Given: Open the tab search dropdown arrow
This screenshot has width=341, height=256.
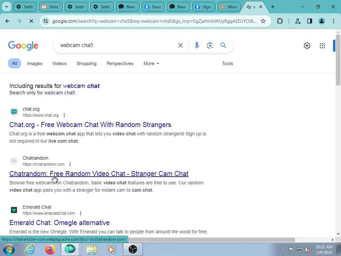Looking at the screenshot, I should coord(7,7).
